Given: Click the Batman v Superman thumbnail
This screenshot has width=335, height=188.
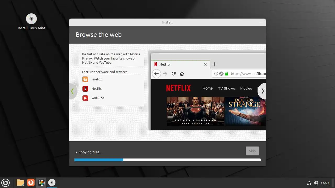Looking at the screenshot, I should pyautogui.click(x=196, y=111).
